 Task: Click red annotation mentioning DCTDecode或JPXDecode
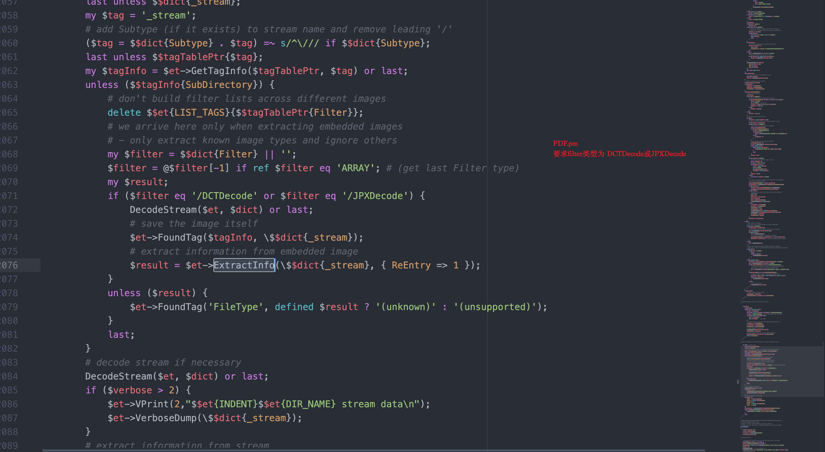tap(619, 154)
